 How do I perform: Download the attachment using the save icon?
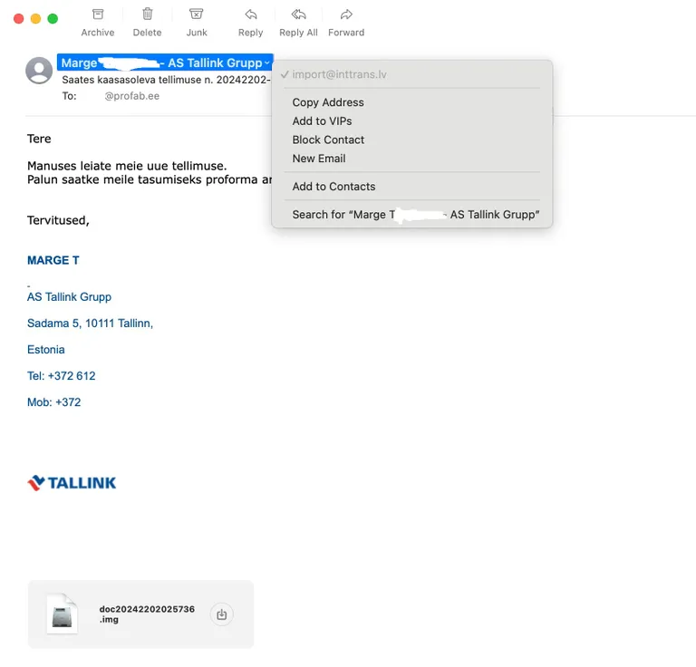click(x=221, y=614)
